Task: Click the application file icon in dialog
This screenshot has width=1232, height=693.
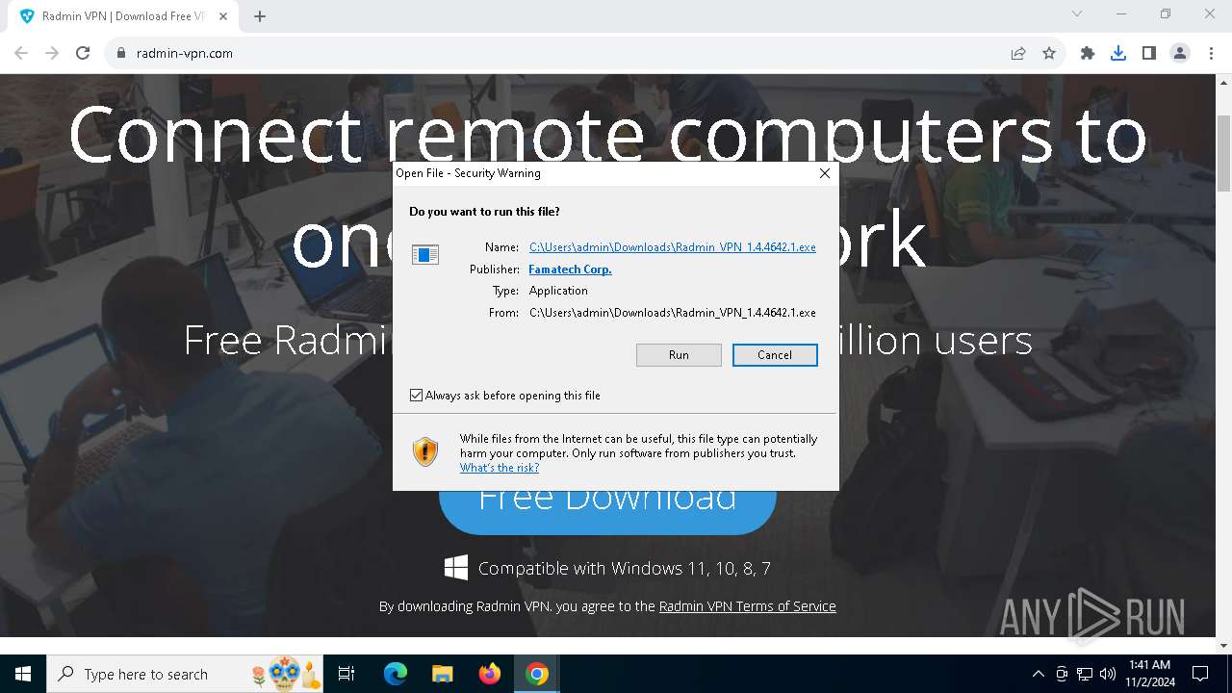Action: click(x=425, y=254)
